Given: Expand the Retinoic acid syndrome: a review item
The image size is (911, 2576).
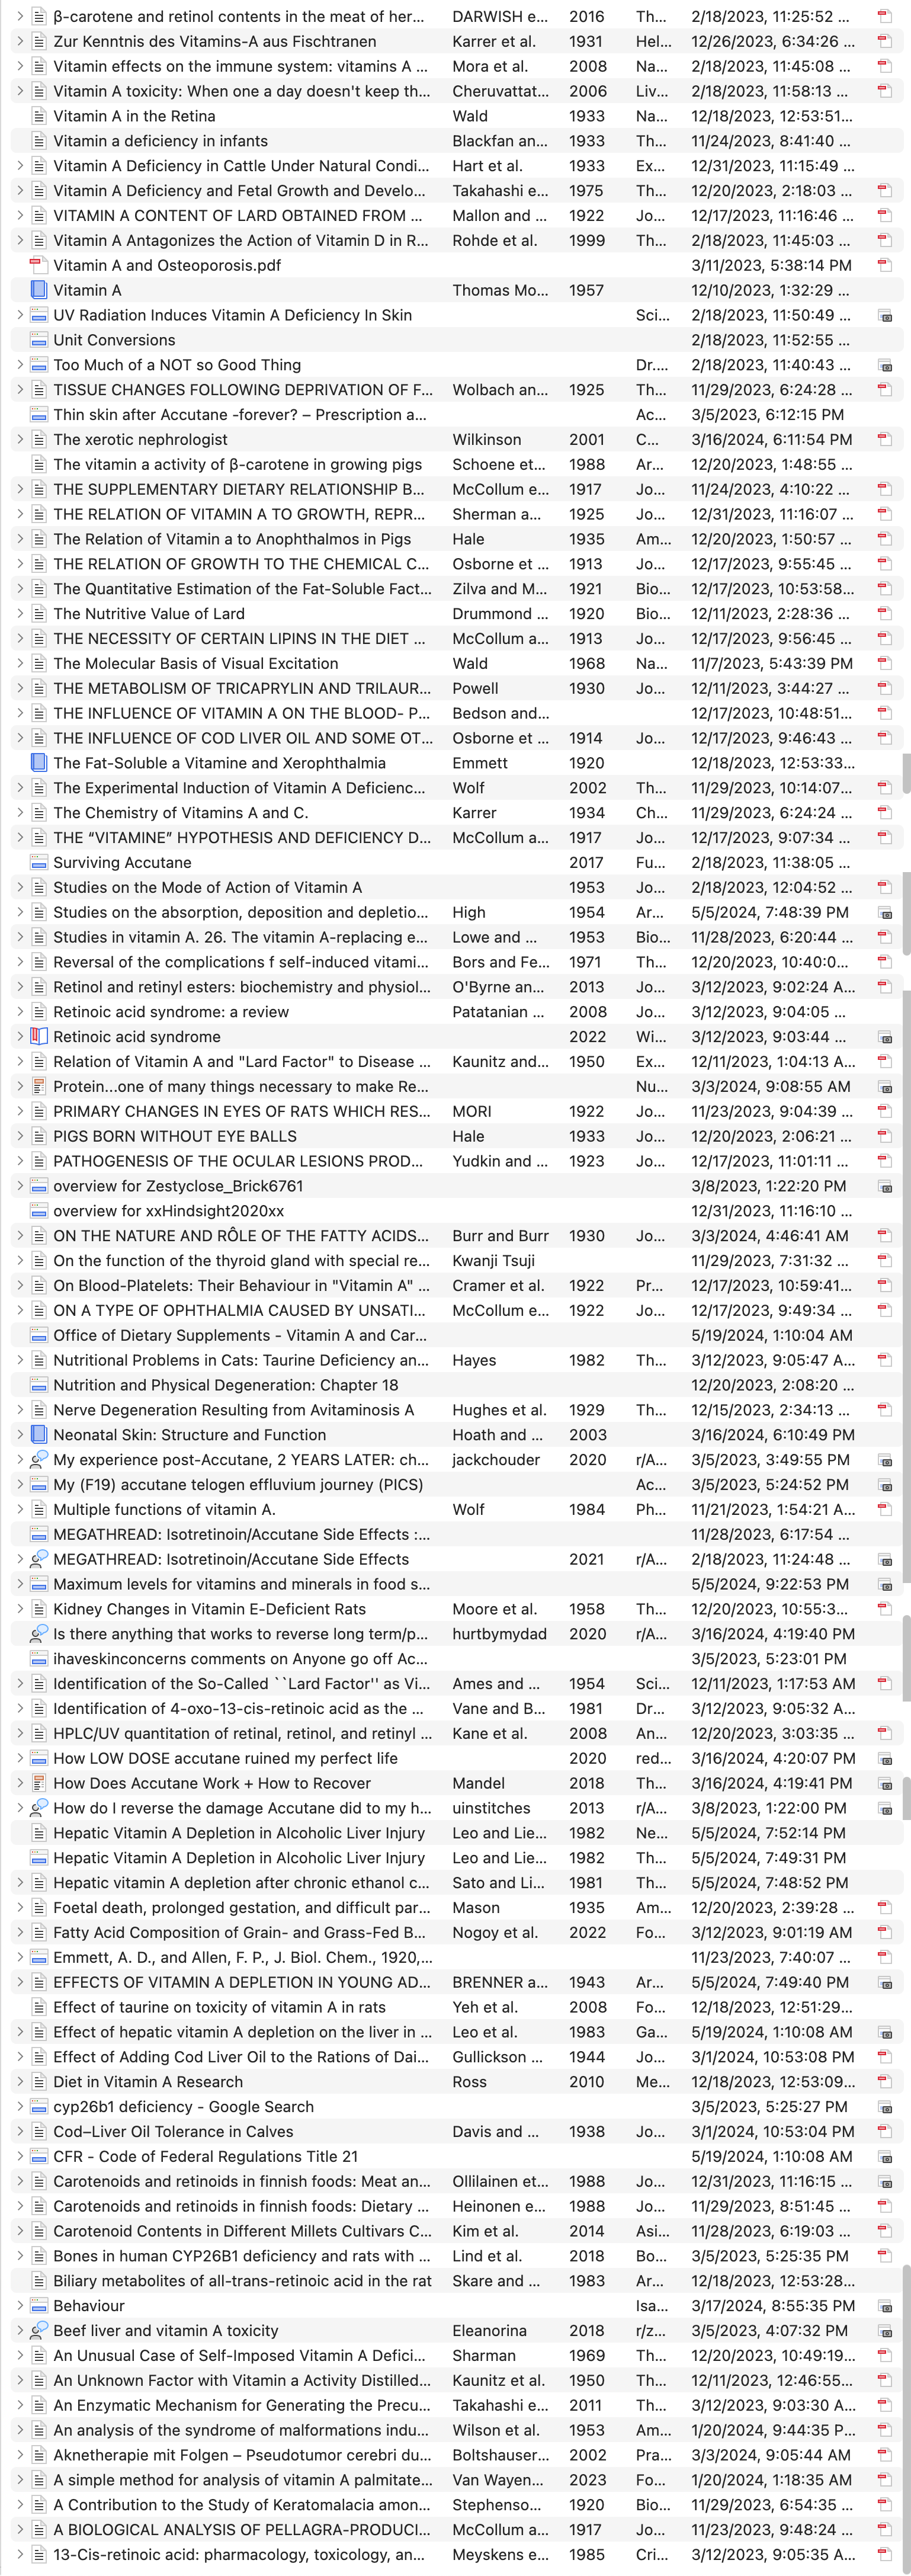Looking at the screenshot, I should pos(19,1011).
